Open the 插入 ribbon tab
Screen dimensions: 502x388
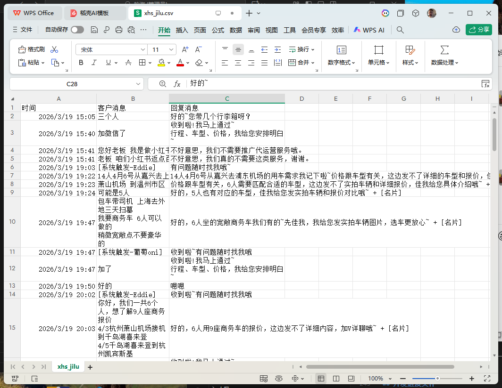point(182,30)
